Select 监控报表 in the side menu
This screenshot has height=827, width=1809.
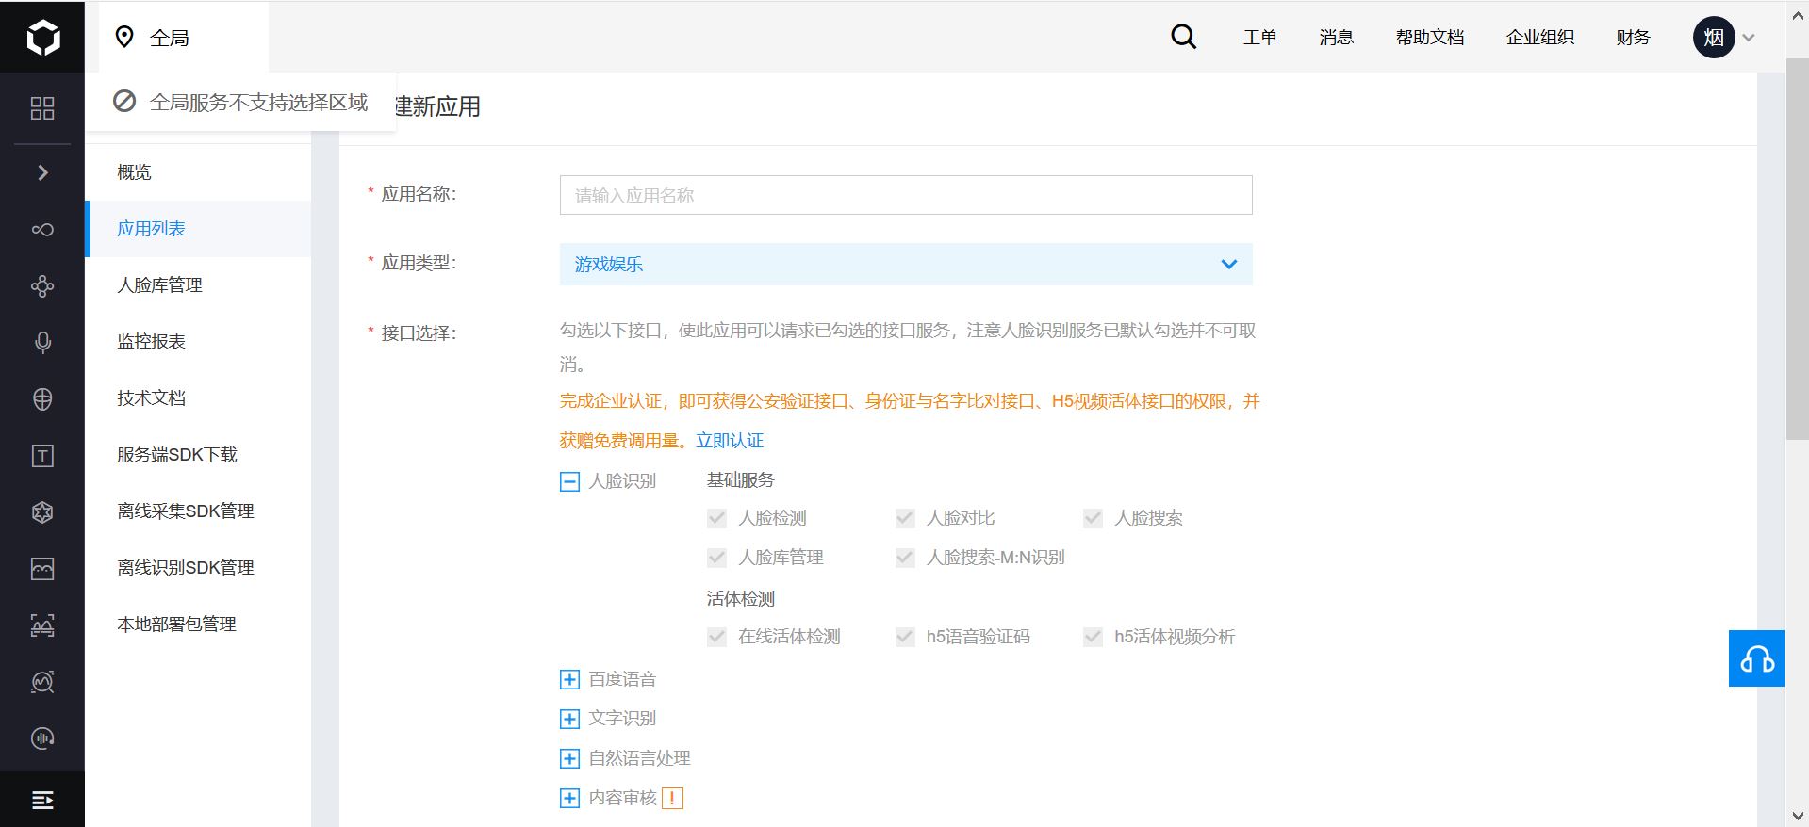(151, 342)
